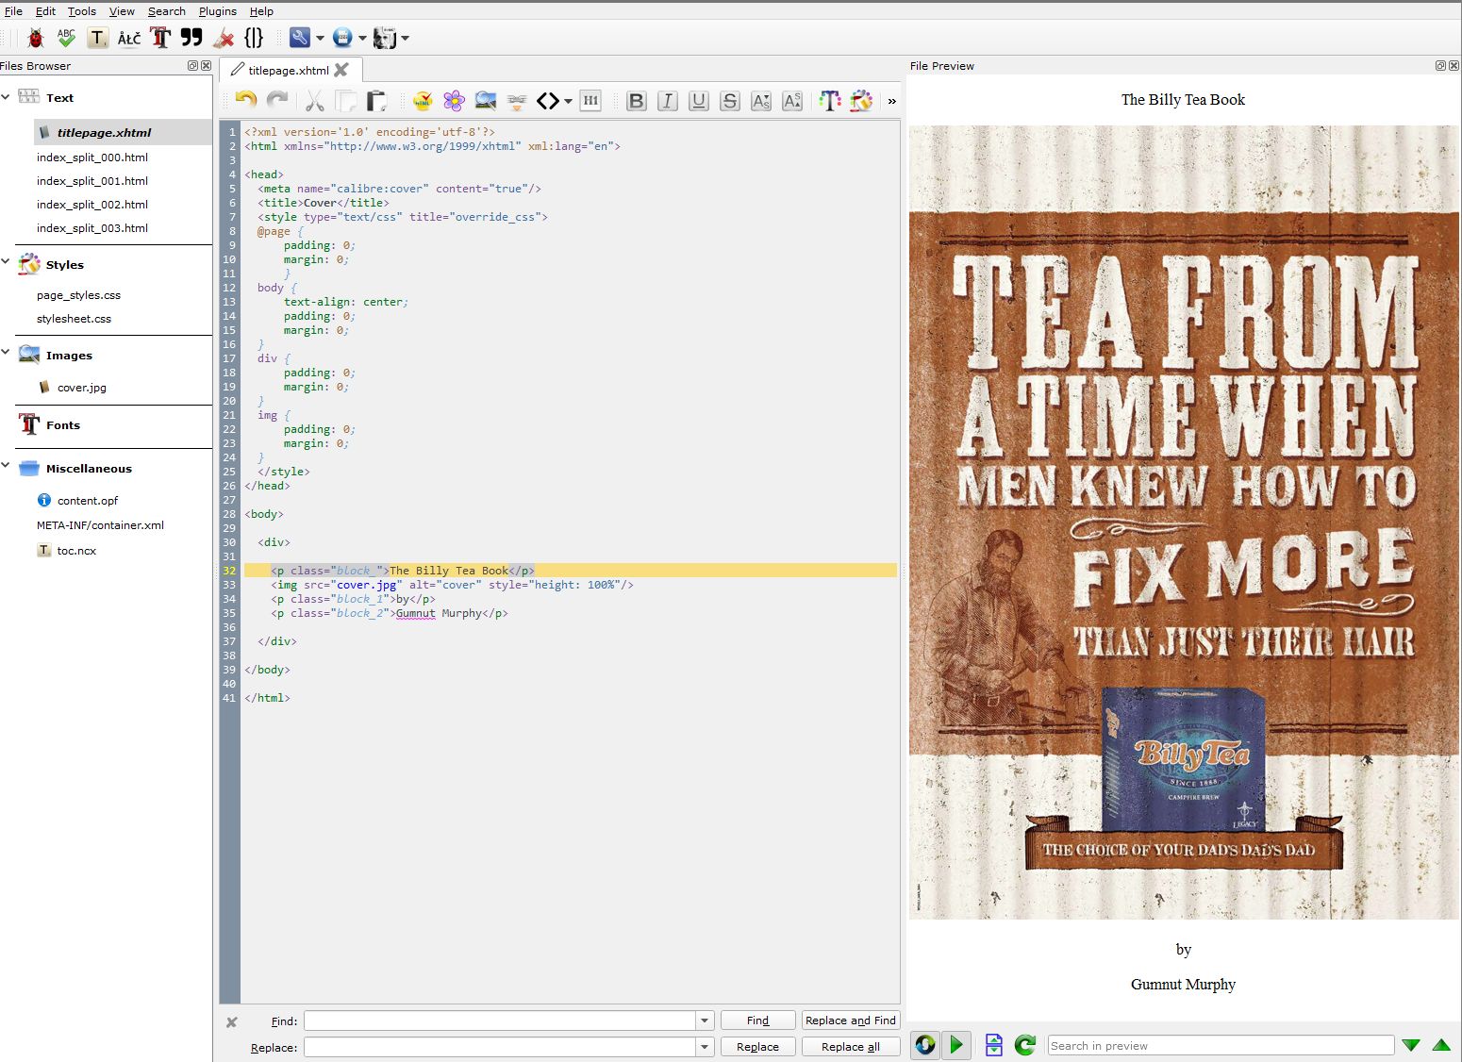Run spell check with the ABC checkmark icon

[x=66, y=38]
